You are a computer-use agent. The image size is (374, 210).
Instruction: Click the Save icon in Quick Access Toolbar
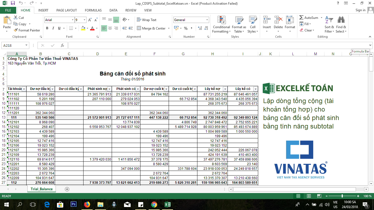pos(13,3)
